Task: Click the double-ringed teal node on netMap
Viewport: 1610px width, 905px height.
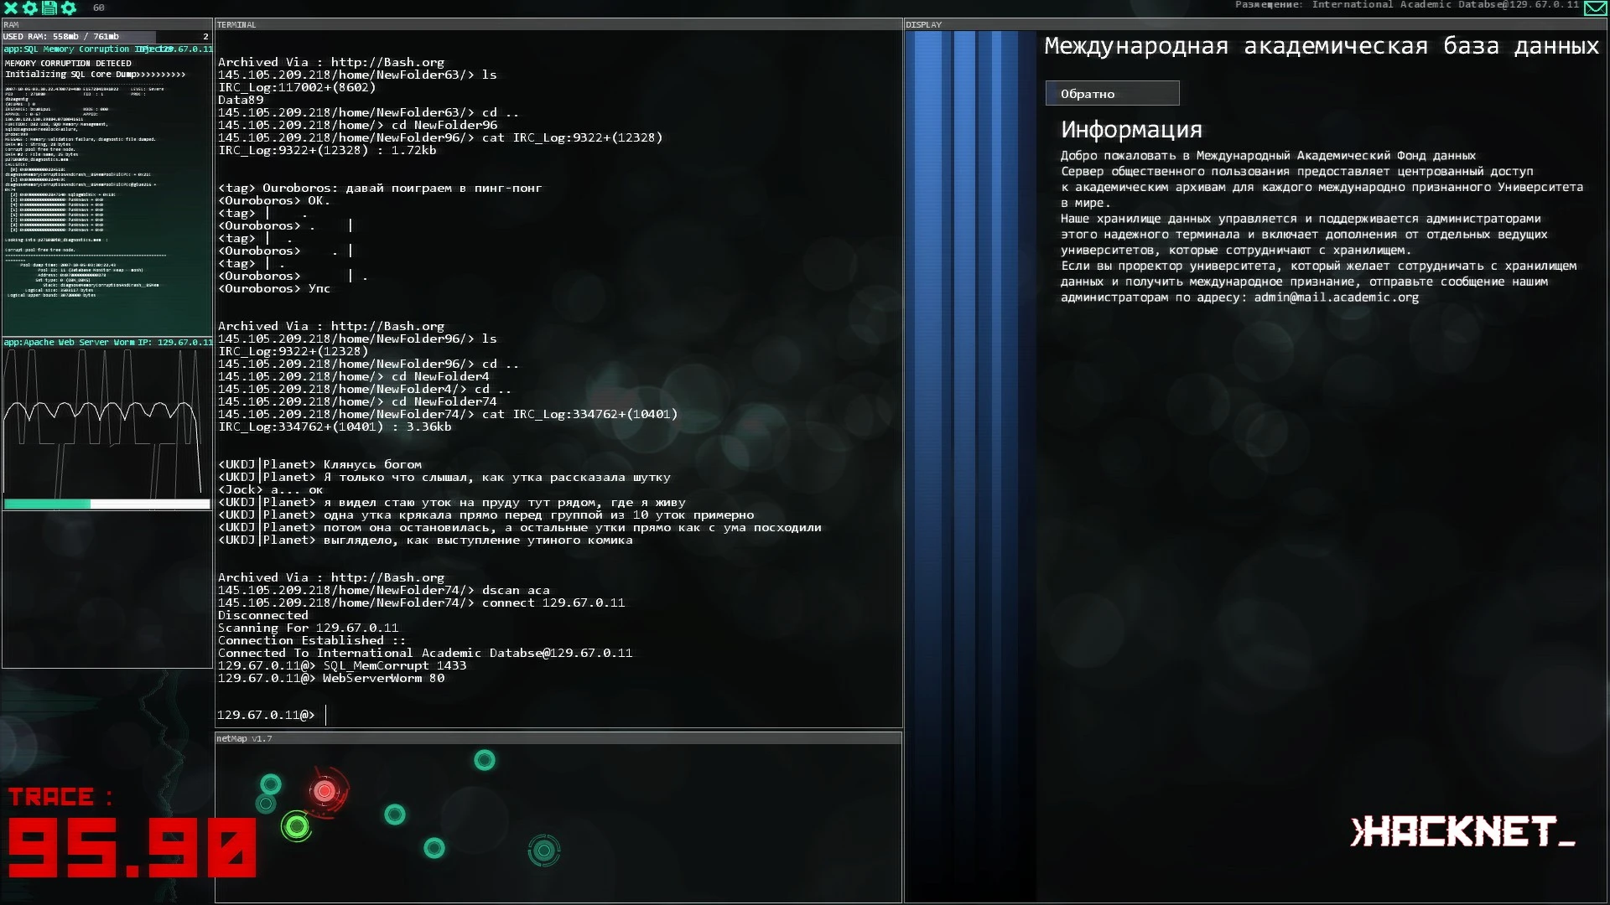Action: (x=544, y=851)
